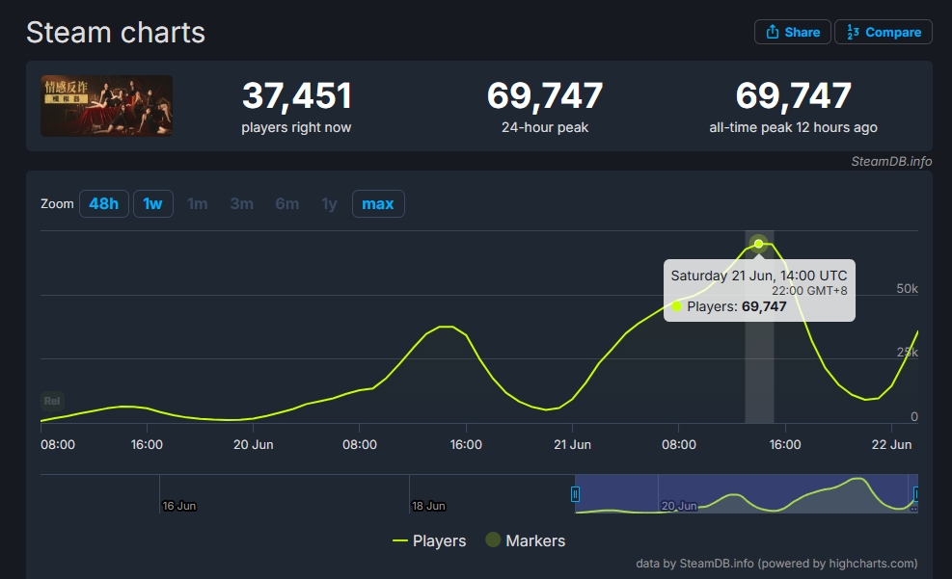Open the Compare charts button
Viewport: 952px width, 579px height.
coord(883,32)
